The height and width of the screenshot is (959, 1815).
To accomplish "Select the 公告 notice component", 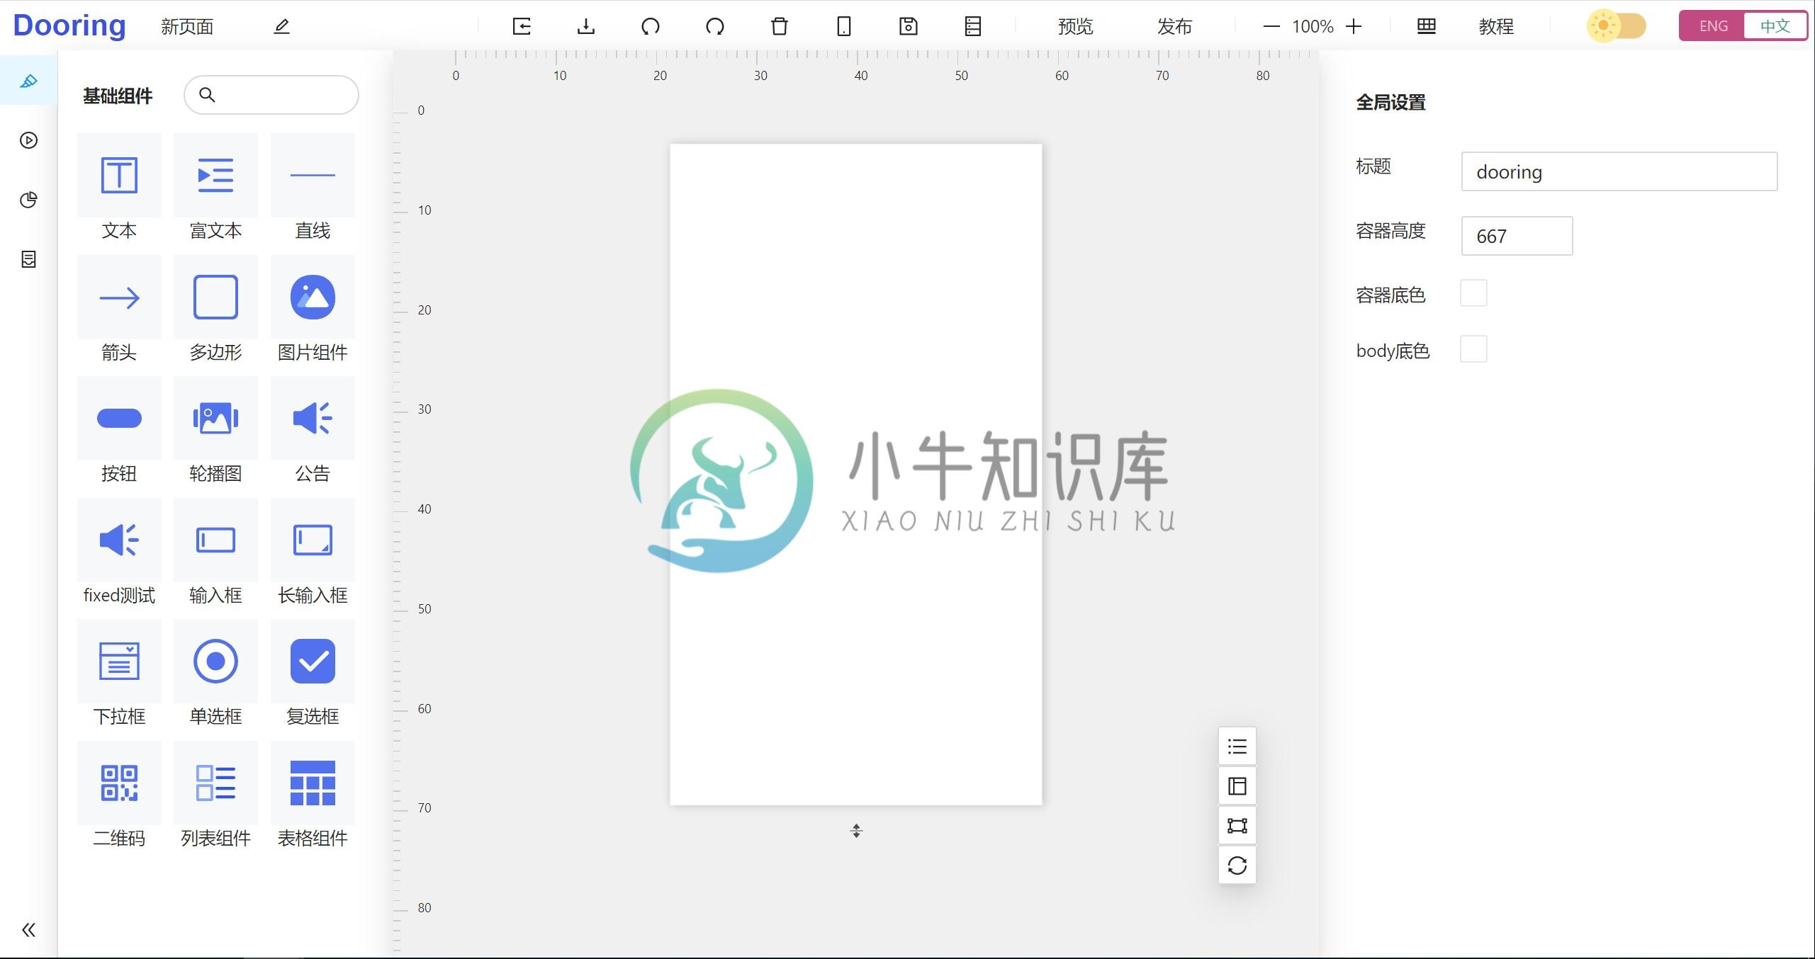I will (313, 430).
